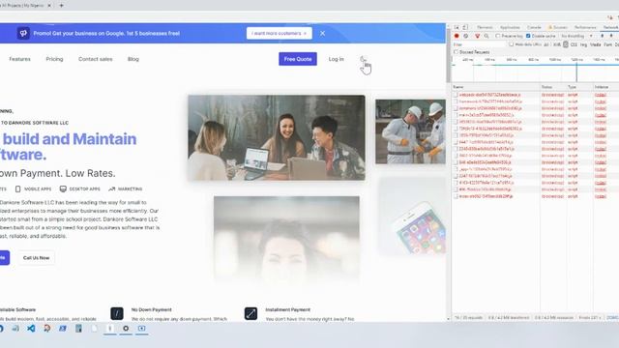Viewport: 619px width, 348px height.
Task: Open the No throttling dropdown
Action: click(x=576, y=36)
